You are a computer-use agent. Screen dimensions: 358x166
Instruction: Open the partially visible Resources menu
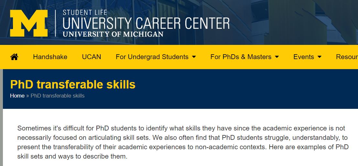point(347,57)
